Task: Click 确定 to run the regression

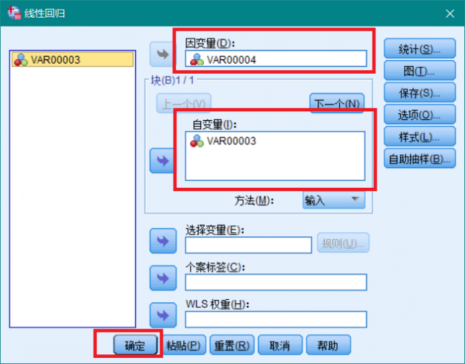Action: tap(135, 345)
